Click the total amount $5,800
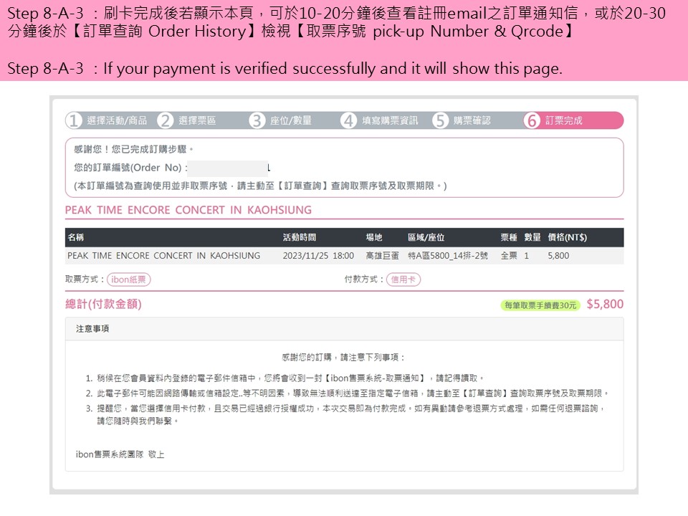This screenshot has width=688, height=516. click(x=605, y=304)
